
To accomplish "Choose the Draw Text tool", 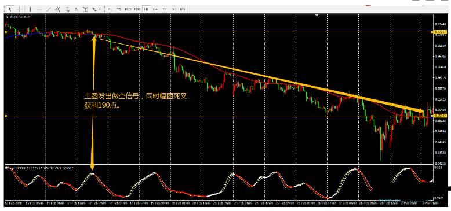I will click(76, 9).
